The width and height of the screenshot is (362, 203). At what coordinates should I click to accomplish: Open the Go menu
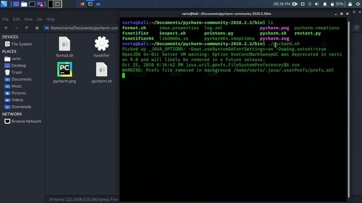40,19
